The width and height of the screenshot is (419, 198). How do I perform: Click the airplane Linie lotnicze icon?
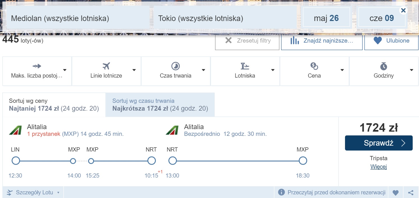(106, 66)
